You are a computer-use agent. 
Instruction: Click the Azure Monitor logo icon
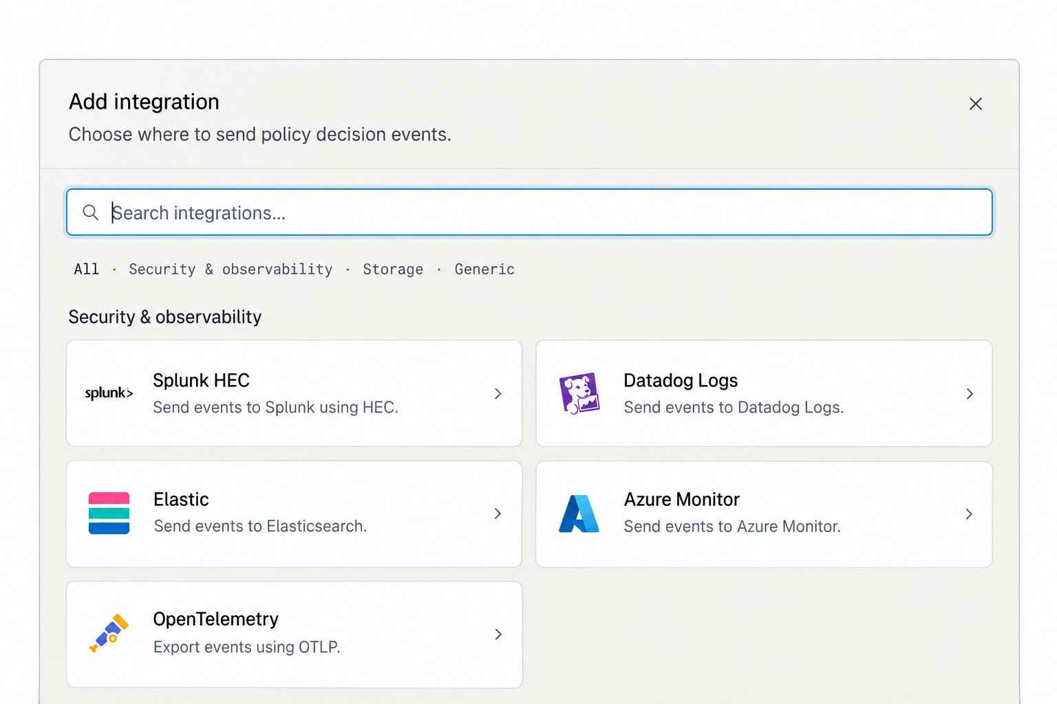pyautogui.click(x=579, y=514)
